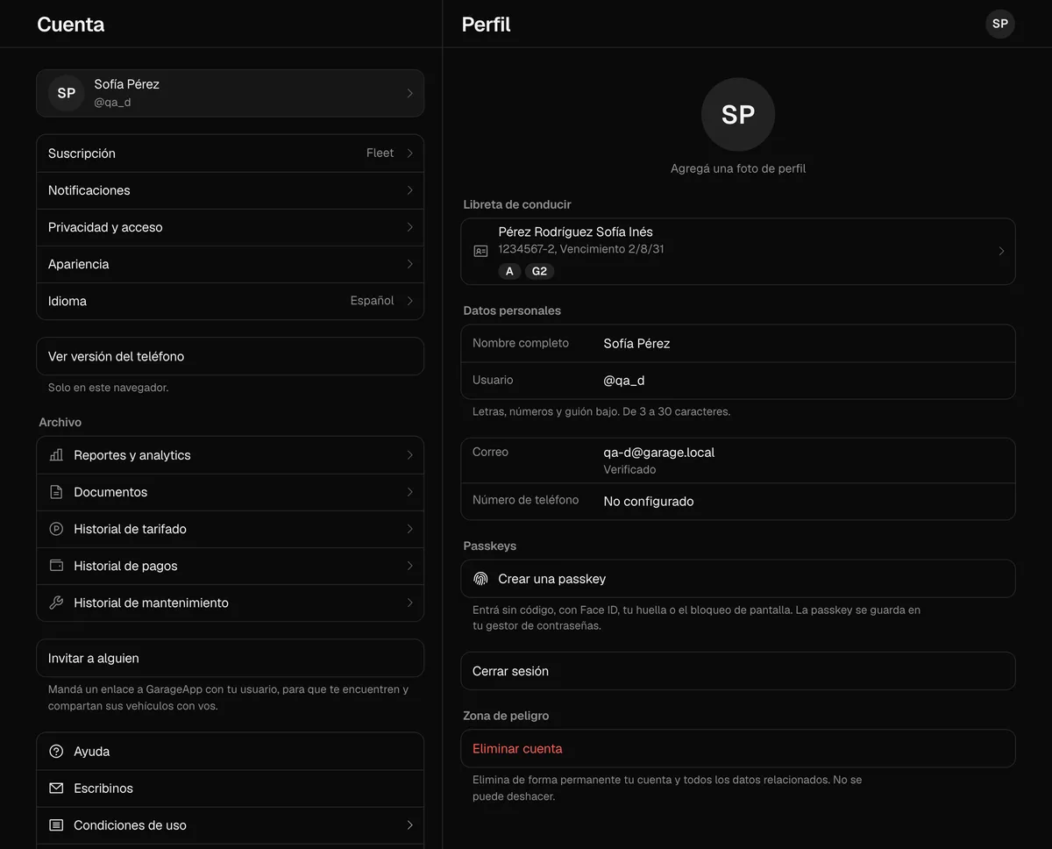The height and width of the screenshot is (849, 1052).
Task: Click Invitar a alguien button
Action: [x=230, y=658]
